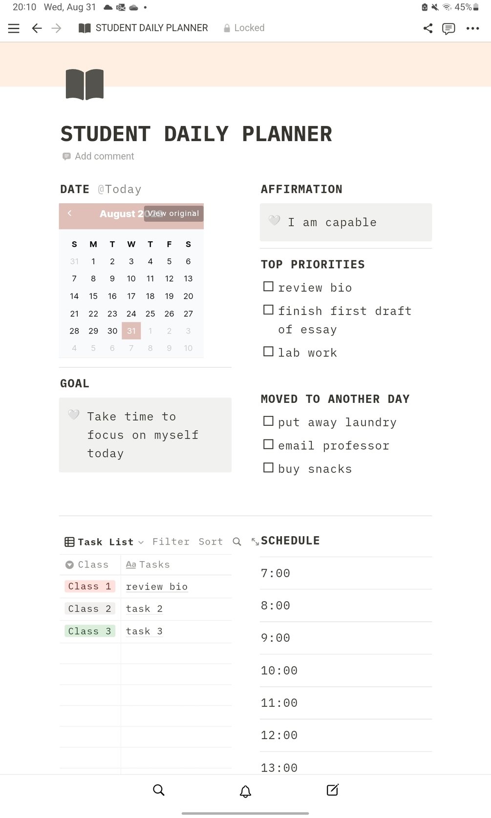Click 'Add comment' under the title
This screenshot has height=818, width=491.
point(104,156)
